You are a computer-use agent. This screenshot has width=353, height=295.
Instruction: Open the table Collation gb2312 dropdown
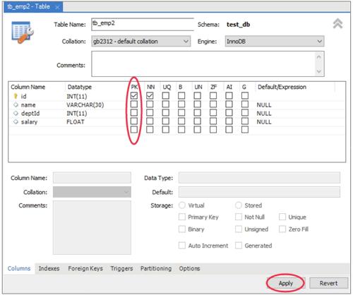(x=141, y=41)
